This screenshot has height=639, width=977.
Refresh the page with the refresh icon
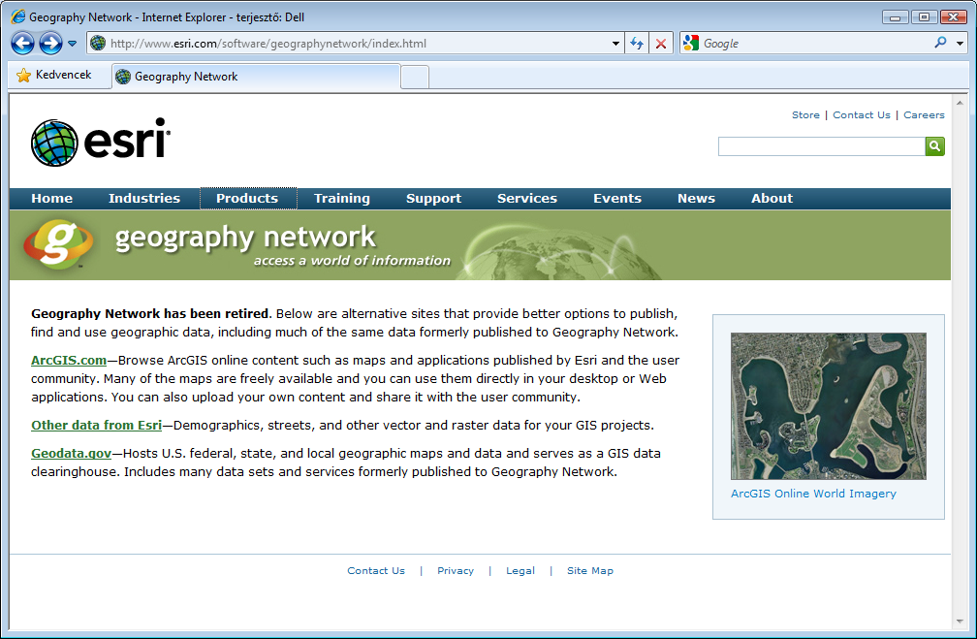[x=636, y=44]
